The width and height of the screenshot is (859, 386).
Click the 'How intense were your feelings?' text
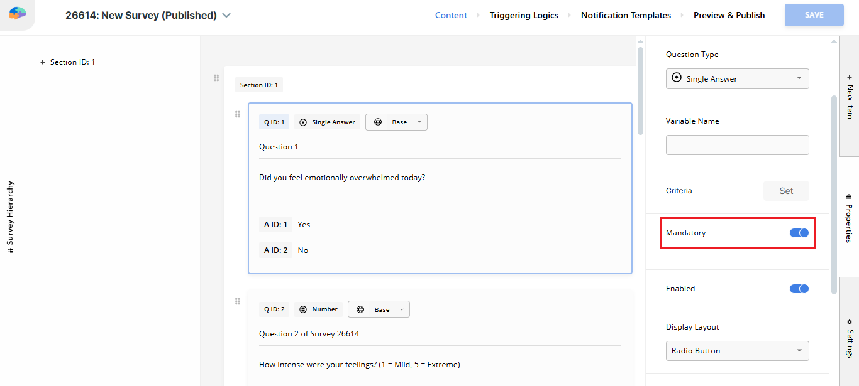pos(360,365)
